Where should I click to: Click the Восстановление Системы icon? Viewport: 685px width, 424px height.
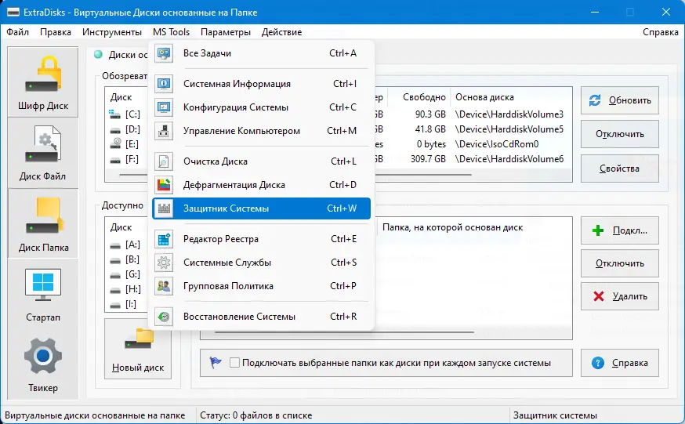click(164, 317)
